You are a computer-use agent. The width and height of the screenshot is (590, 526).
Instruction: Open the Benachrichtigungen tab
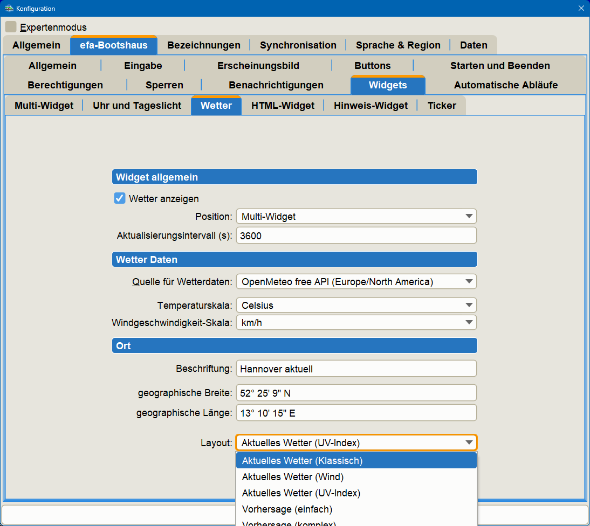[276, 85]
